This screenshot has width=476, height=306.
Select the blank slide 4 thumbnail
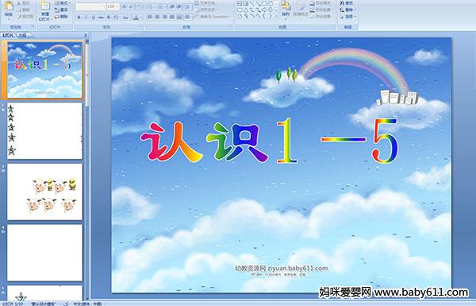(45, 253)
